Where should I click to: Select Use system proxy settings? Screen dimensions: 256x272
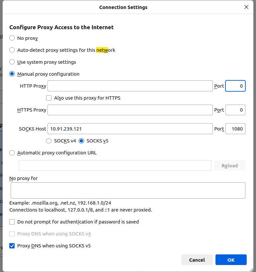[x=12, y=62]
